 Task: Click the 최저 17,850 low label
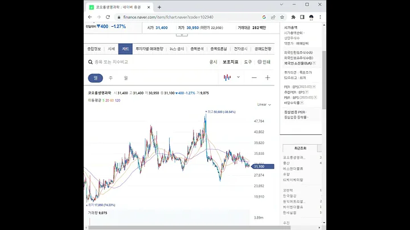pos(100,205)
